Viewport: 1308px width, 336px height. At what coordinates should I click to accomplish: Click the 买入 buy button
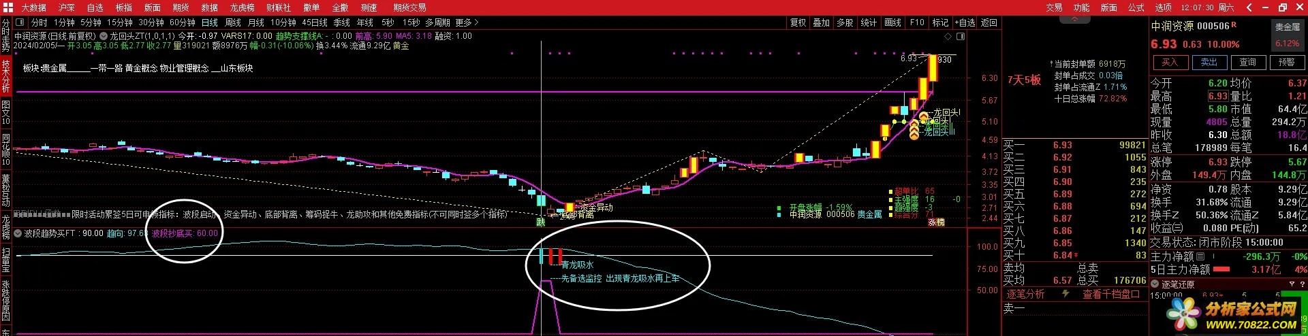1170,62
